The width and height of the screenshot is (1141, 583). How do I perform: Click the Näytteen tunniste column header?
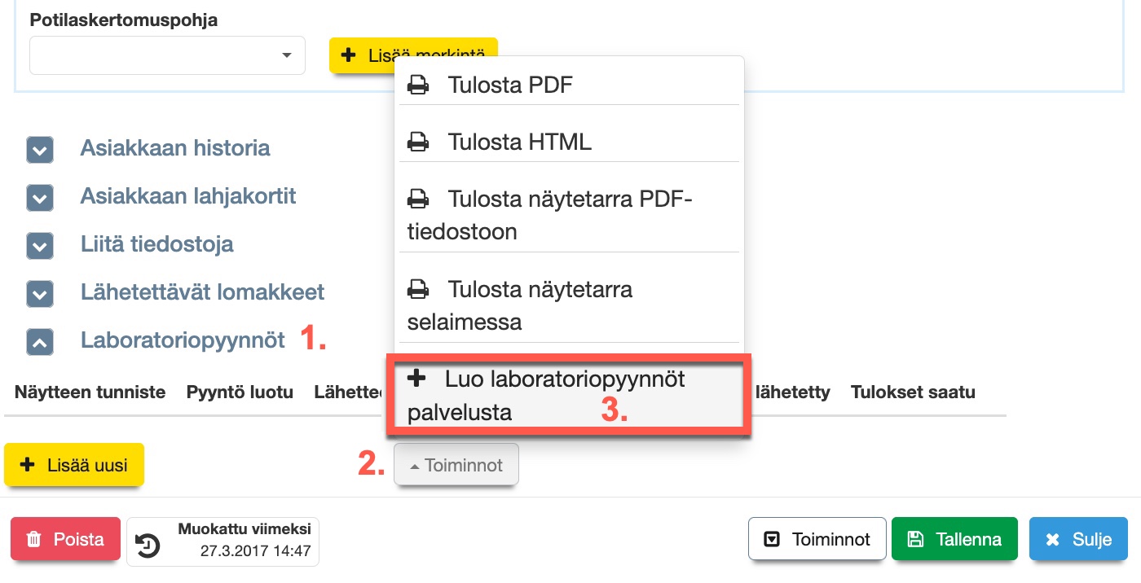90,392
